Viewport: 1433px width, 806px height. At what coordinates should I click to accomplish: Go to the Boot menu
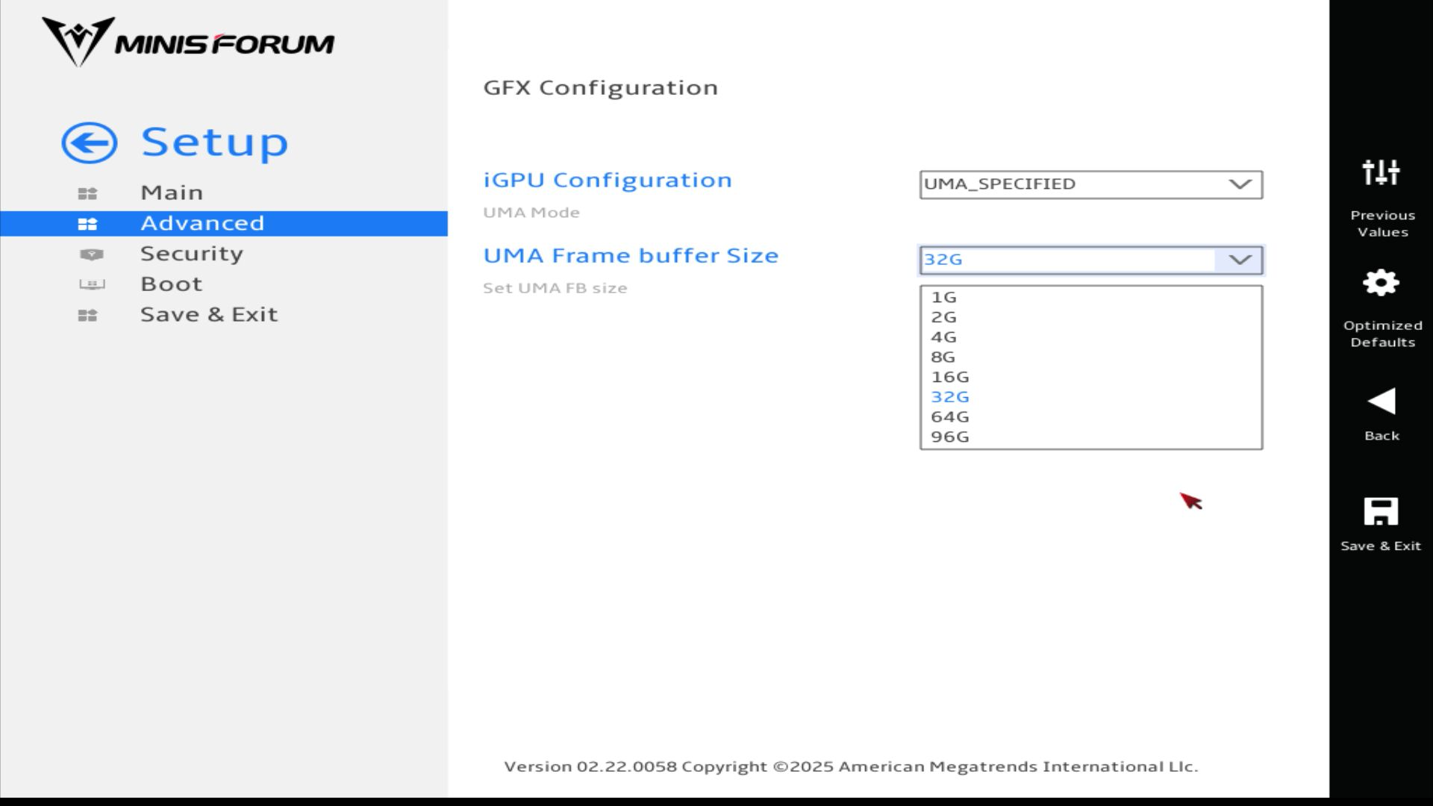[x=172, y=284]
